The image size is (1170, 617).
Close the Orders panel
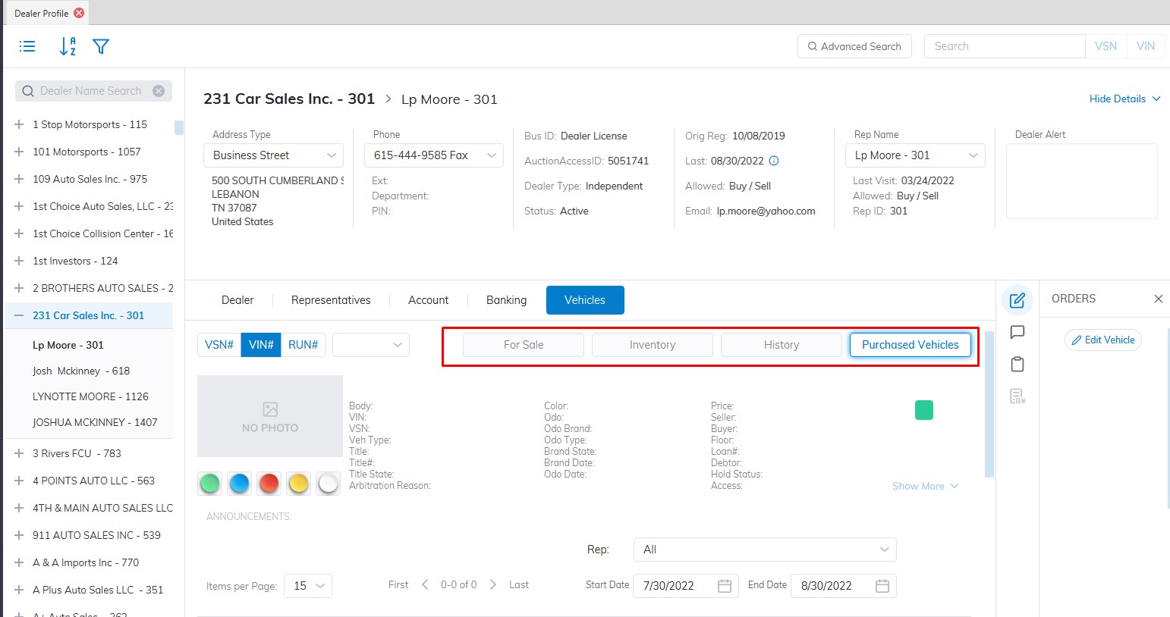(x=1158, y=299)
